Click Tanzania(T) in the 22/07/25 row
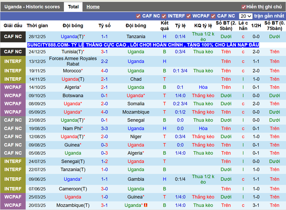This screenshot has height=210, width=286. click(73, 170)
